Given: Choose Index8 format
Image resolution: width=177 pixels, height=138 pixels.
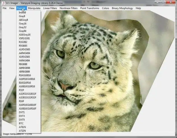Looking at the screenshot, I should (x=29, y=12).
